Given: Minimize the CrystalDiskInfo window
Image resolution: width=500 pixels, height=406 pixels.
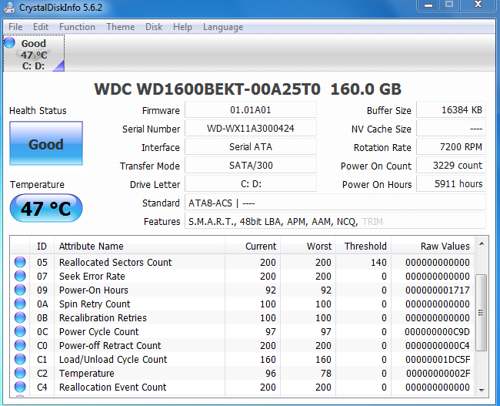Looking at the screenshot, I should tap(428, 5).
